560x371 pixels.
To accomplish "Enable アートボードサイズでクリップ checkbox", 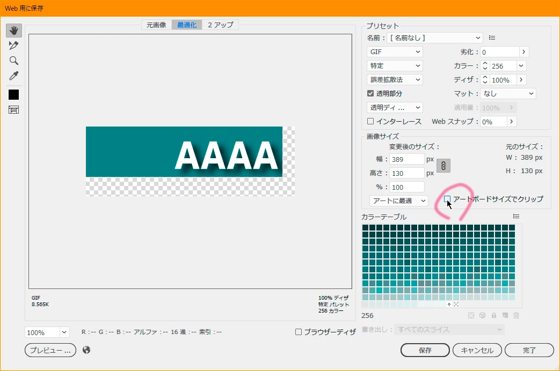I will click(447, 199).
